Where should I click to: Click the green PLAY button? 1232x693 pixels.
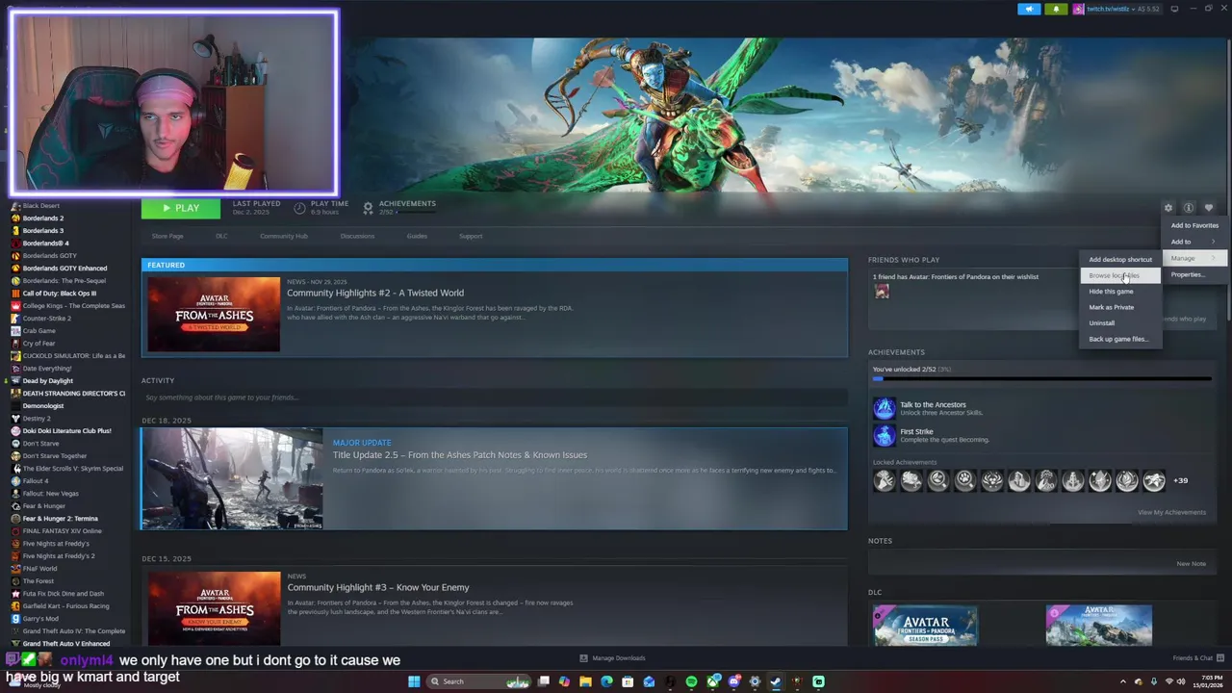pyautogui.click(x=181, y=208)
